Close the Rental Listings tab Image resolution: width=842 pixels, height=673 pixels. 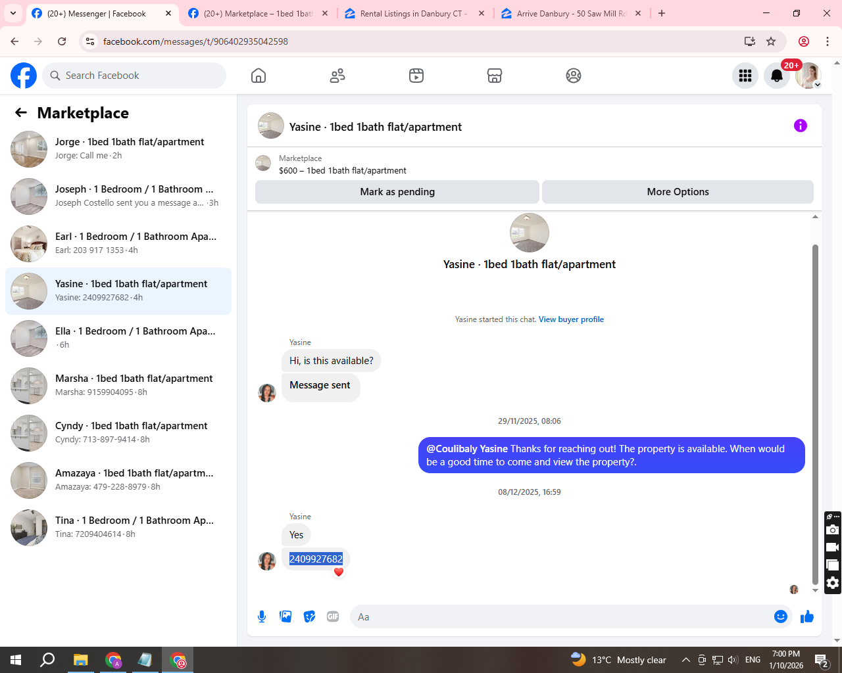click(x=482, y=13)
